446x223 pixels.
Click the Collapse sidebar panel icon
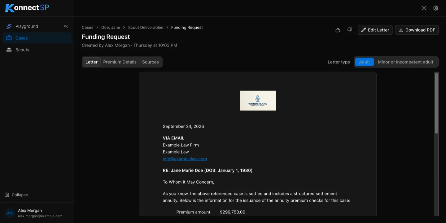pos(7,195)
